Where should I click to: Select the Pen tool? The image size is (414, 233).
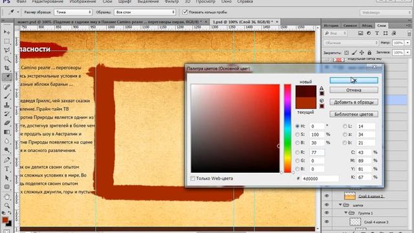point(7,160)
